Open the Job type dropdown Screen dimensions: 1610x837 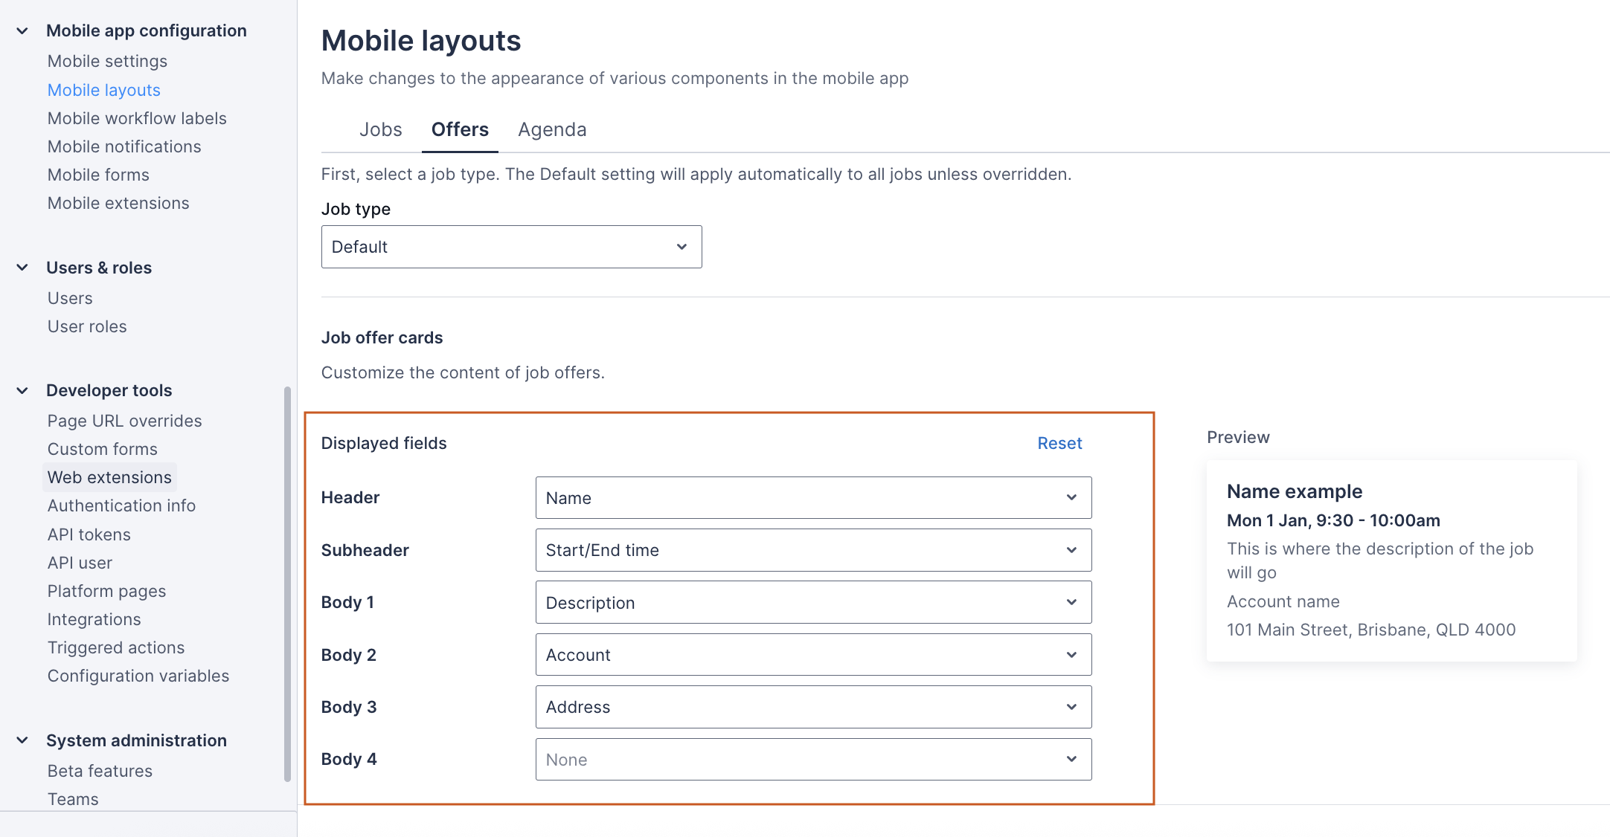(x=511, y=247)
